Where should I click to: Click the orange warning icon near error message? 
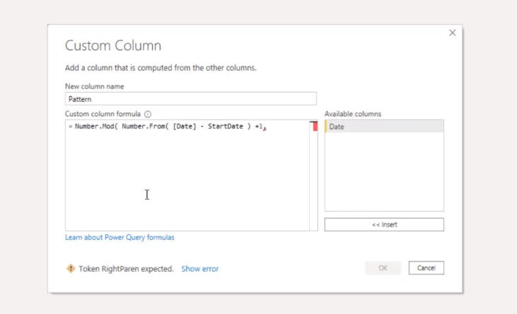[71, 269]
